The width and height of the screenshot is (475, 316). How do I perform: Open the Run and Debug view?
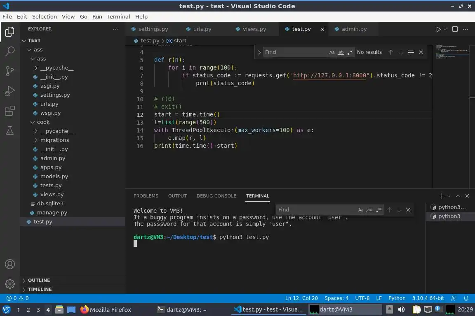(10, 91)
